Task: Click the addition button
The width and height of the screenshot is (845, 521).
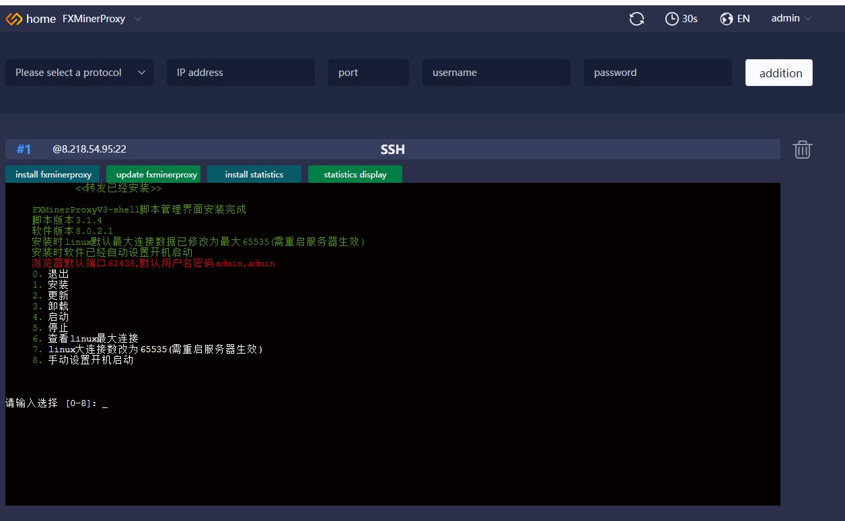Action: tap(779, 73)
